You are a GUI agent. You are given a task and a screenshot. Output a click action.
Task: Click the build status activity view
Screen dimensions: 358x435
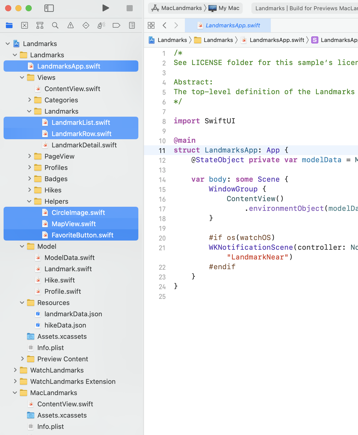tap(305, 8)
